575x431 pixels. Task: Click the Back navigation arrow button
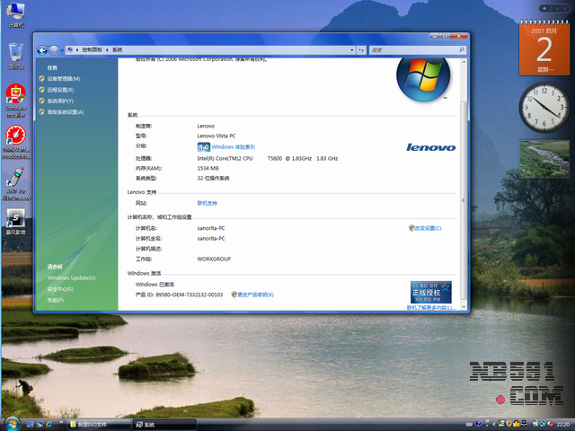[42, 49]
